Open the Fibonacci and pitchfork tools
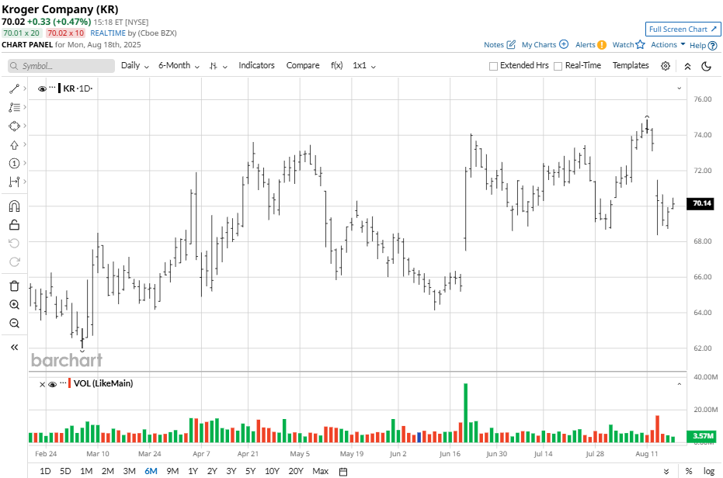This screenshot has height=478, width=723. (x=14, y=107)
